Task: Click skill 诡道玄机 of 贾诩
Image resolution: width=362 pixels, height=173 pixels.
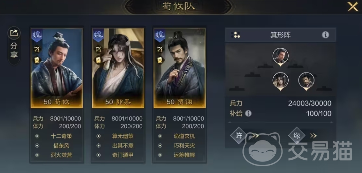Action: pyautogui.click(x=184, y=136)
